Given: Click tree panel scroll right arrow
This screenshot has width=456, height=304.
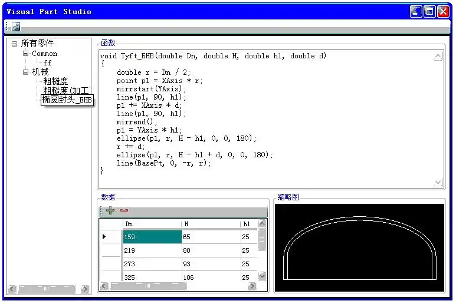Looking at the screenshot, I should coord(84,289).
